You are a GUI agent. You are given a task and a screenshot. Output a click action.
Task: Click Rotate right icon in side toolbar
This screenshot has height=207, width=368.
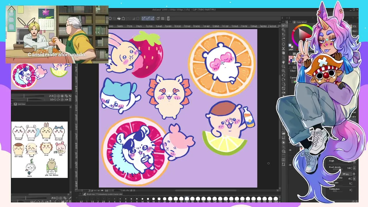pyautogui.click(x=283, y=79)
